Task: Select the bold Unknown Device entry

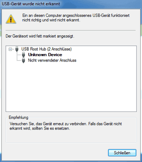Action: (45, 55)
